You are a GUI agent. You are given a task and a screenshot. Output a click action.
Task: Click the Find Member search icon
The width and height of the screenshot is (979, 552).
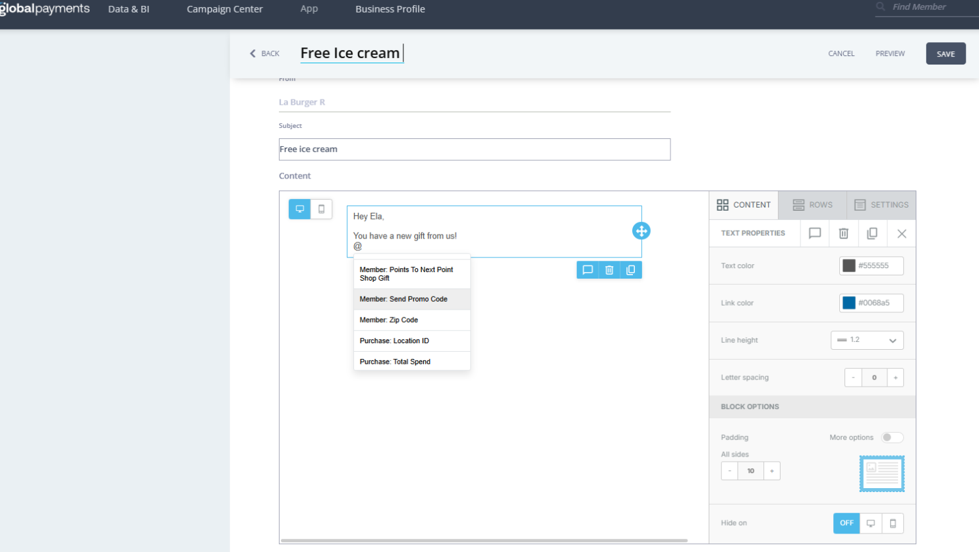880,7
